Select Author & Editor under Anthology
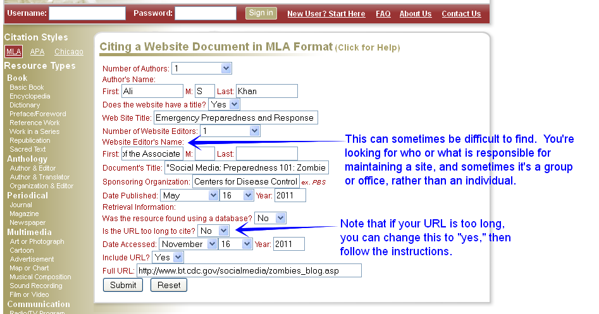599x314 pixels. (x=33, y=168)
